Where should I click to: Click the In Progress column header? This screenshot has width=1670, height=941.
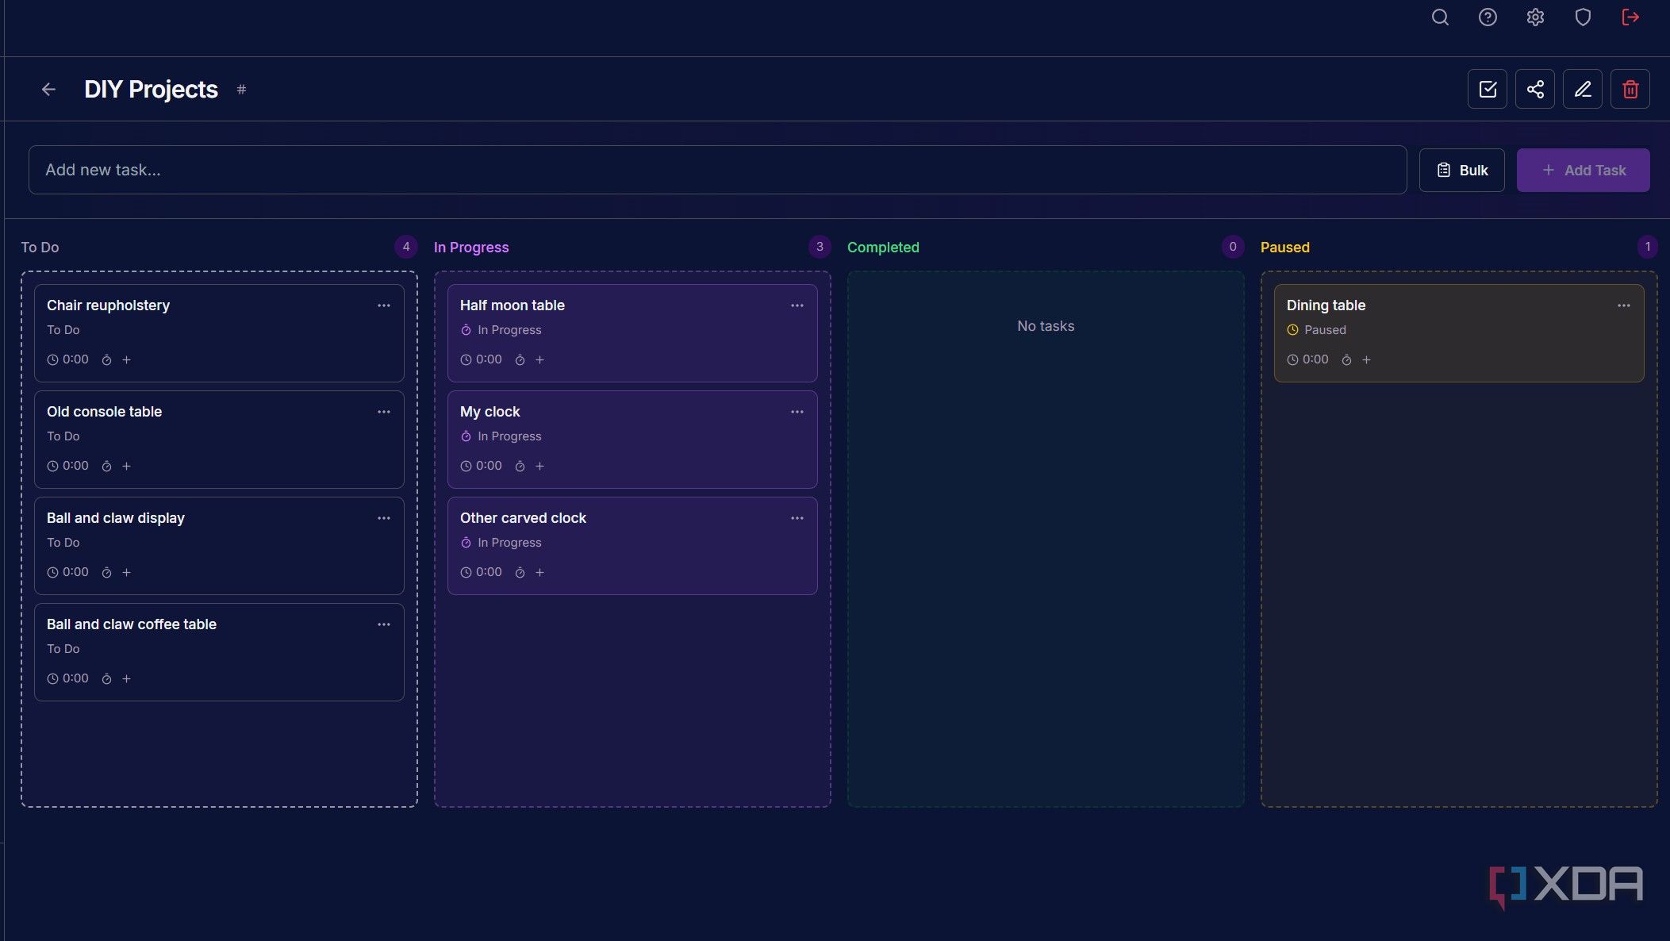[471, 248]
